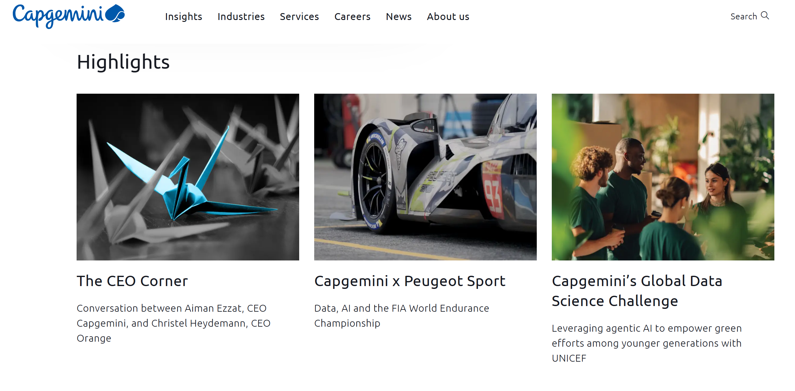Open The CEO Corner article title
The width and height of the screenshot is (795, 391).
pyautogui.click(x=132, y=281)
